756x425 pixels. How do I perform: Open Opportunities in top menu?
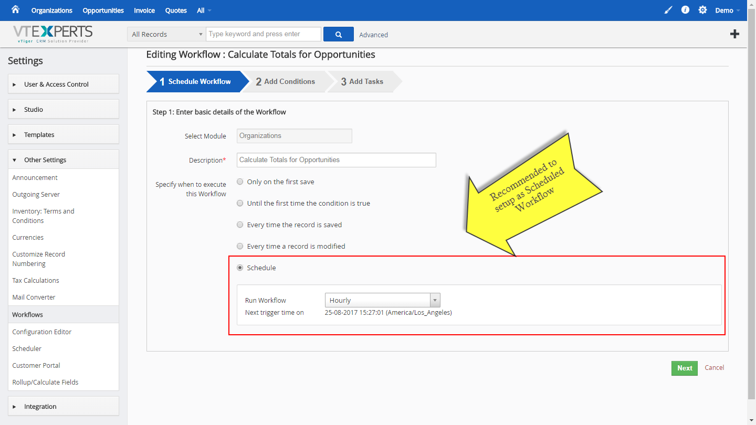point(103,10)
